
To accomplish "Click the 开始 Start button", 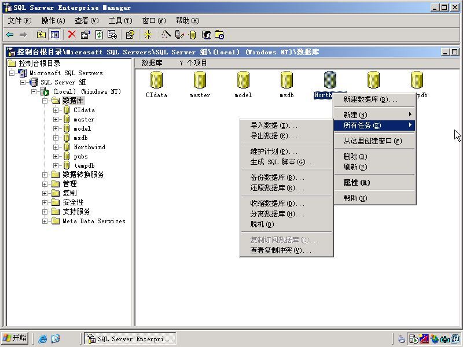I will 15,338.
